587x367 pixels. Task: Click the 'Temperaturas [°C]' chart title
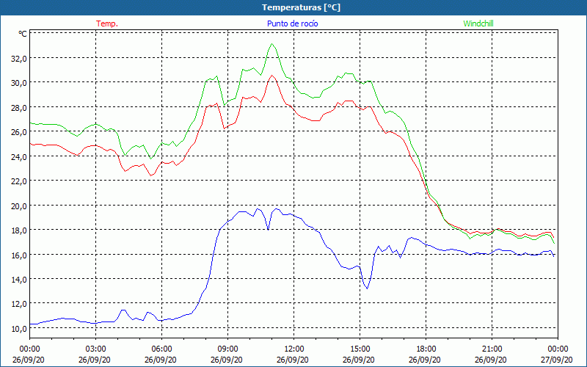301,7
